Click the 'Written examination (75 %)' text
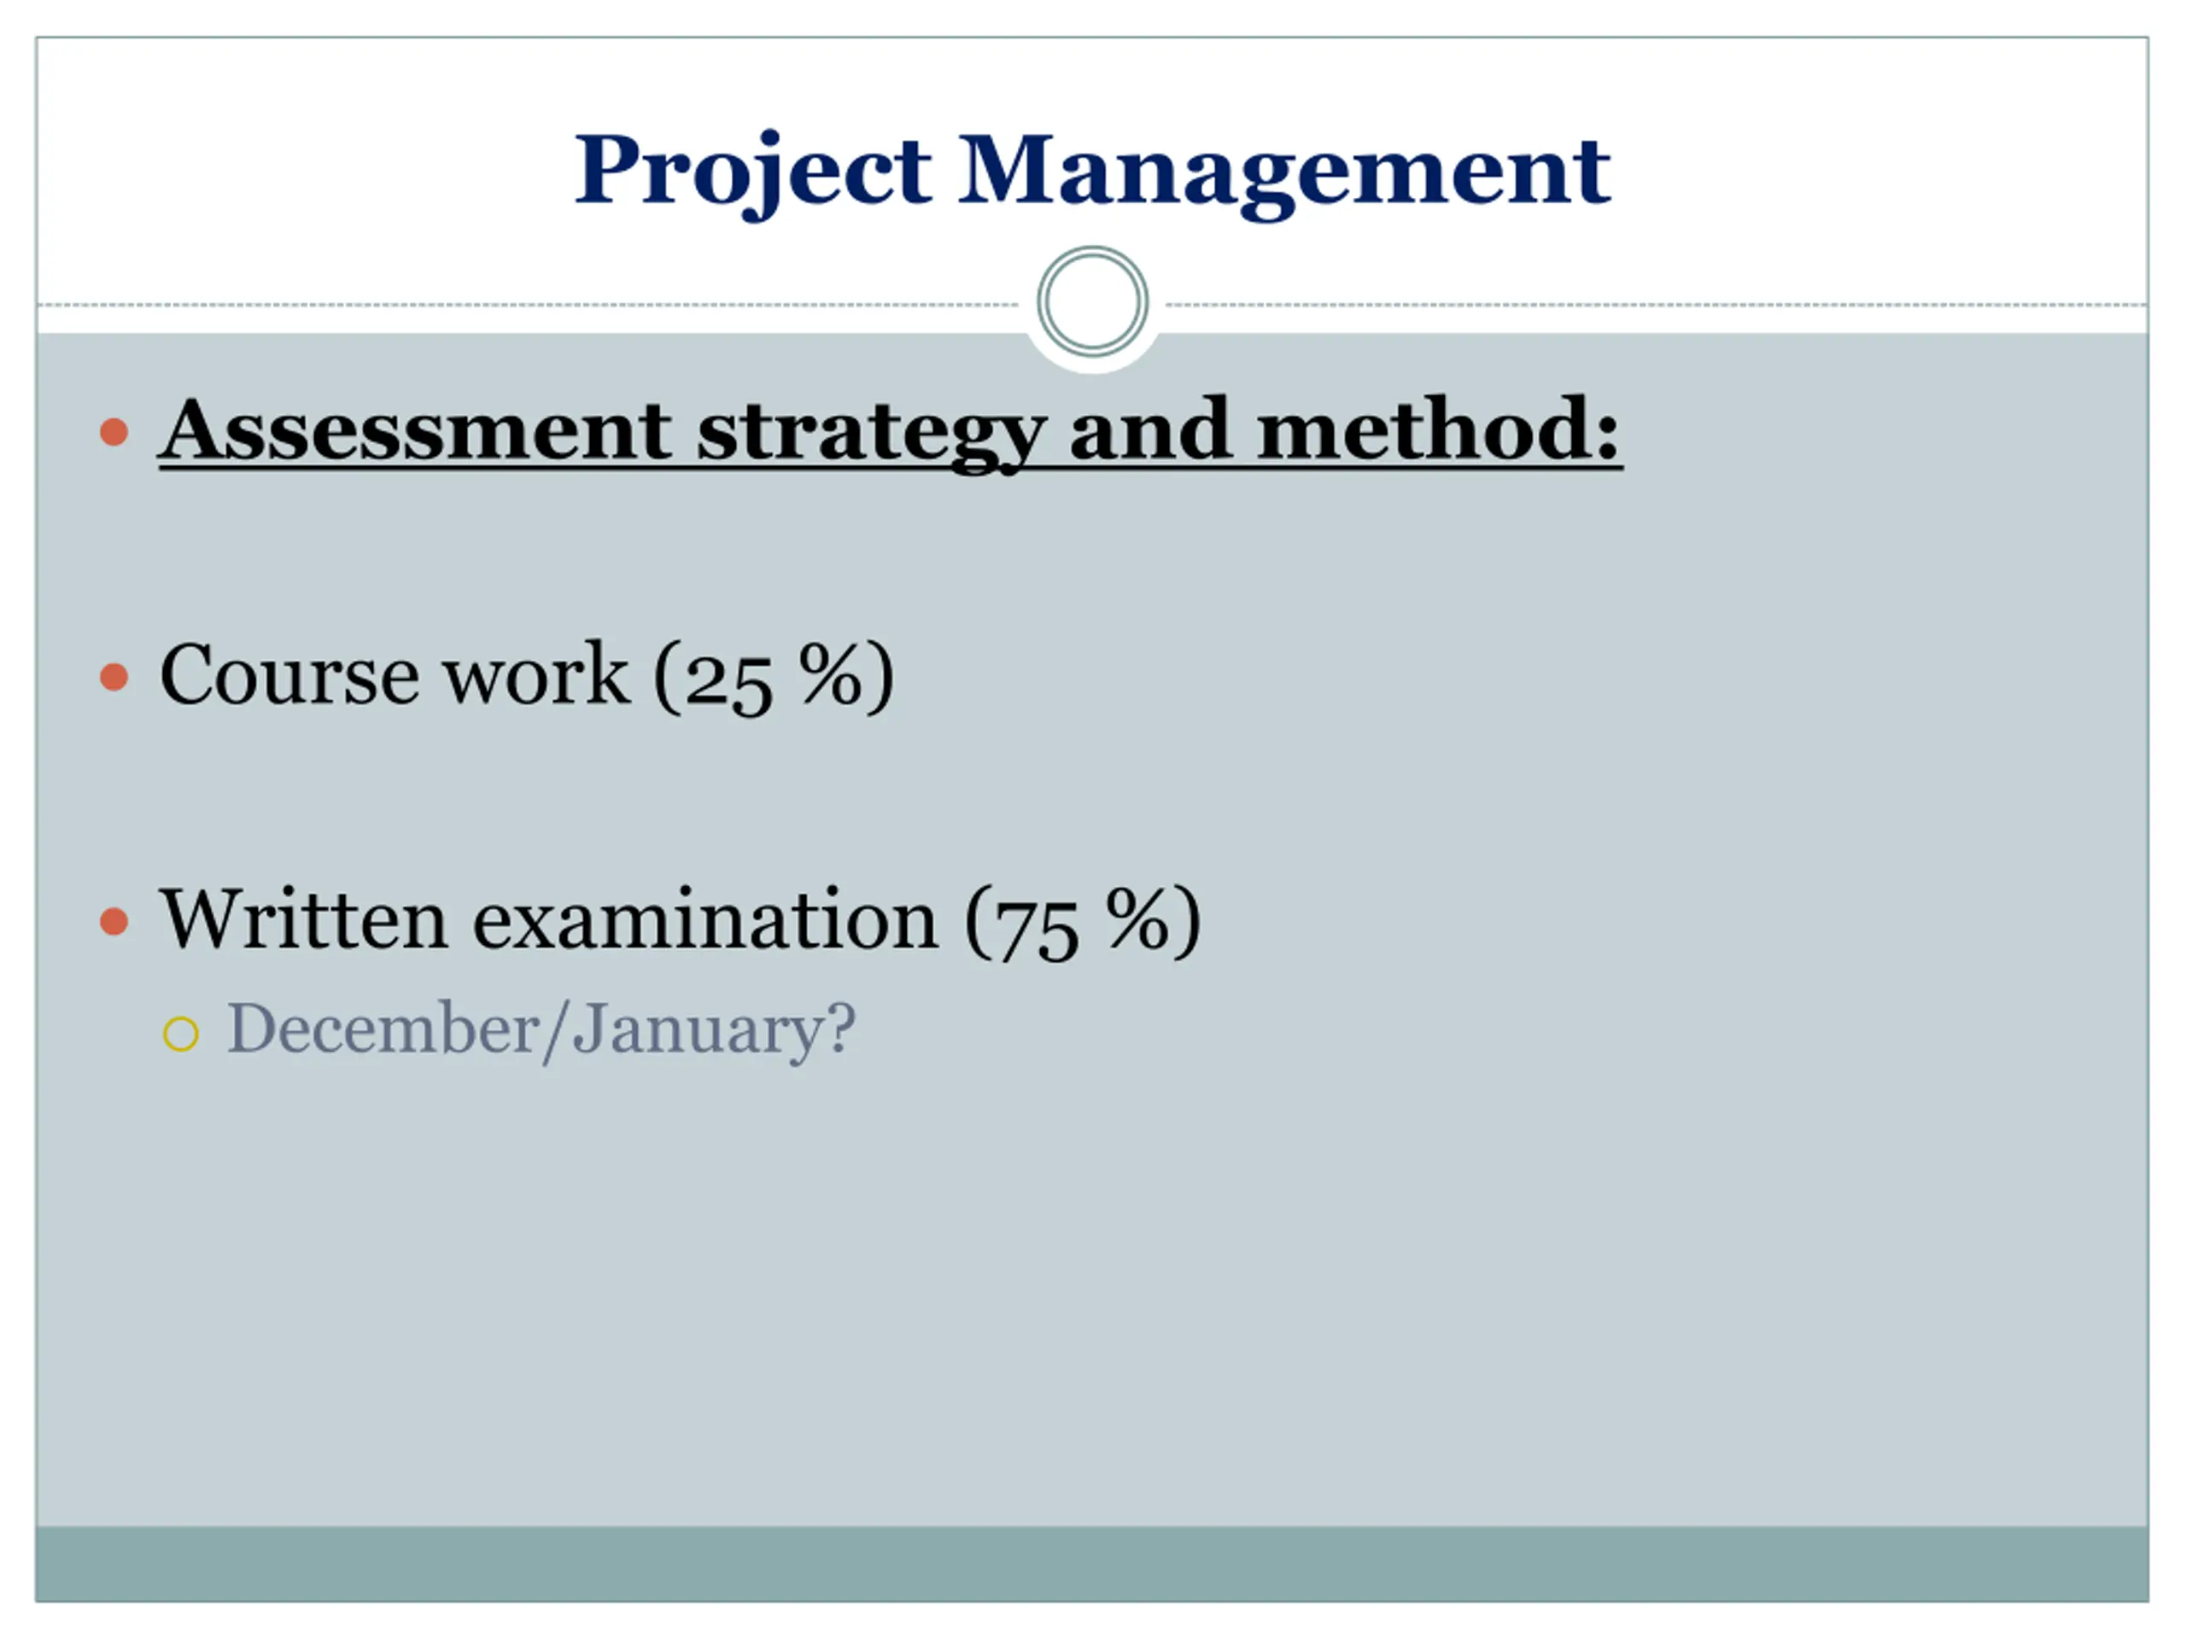2186x1639 pixels. click(x=681, y=922)
